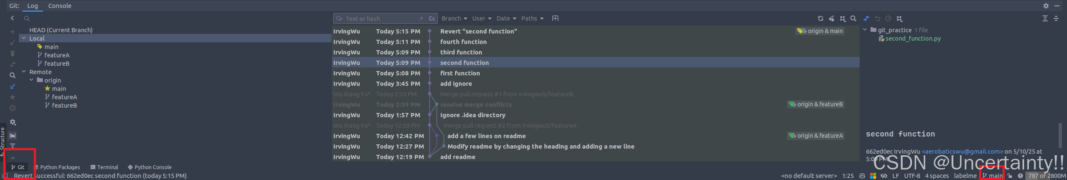Open the Date filter dropdown
Screen dimensions: 1067x180
(x=506, y=18)
